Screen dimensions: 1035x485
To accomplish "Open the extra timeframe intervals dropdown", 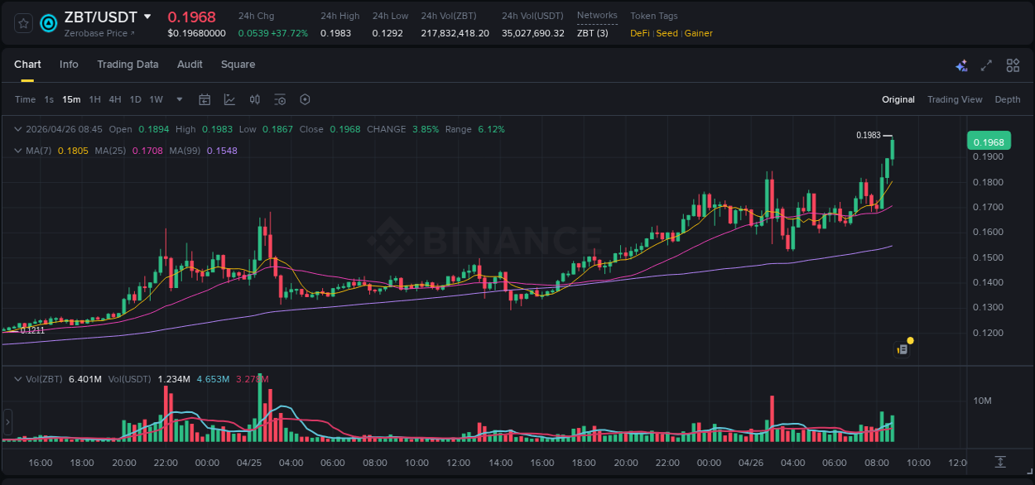I will pos(178,99).
